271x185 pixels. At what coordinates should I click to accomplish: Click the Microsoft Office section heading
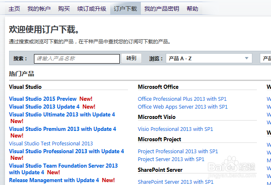(158, 87)
